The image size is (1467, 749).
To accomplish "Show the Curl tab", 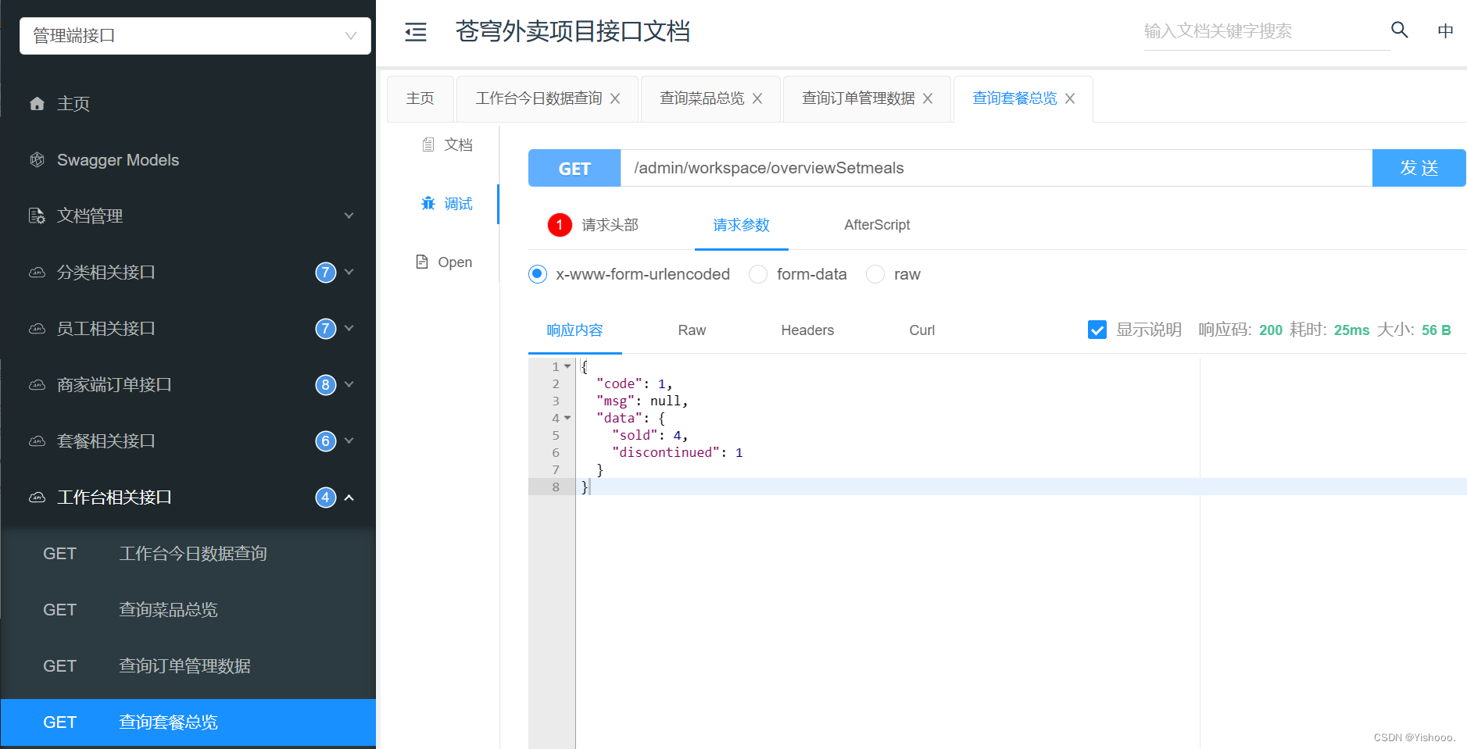I will pyautogui.click(x=921, y=330).
